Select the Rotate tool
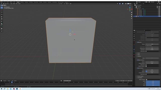This screenshot has height=90, width=161. point(2,14)
